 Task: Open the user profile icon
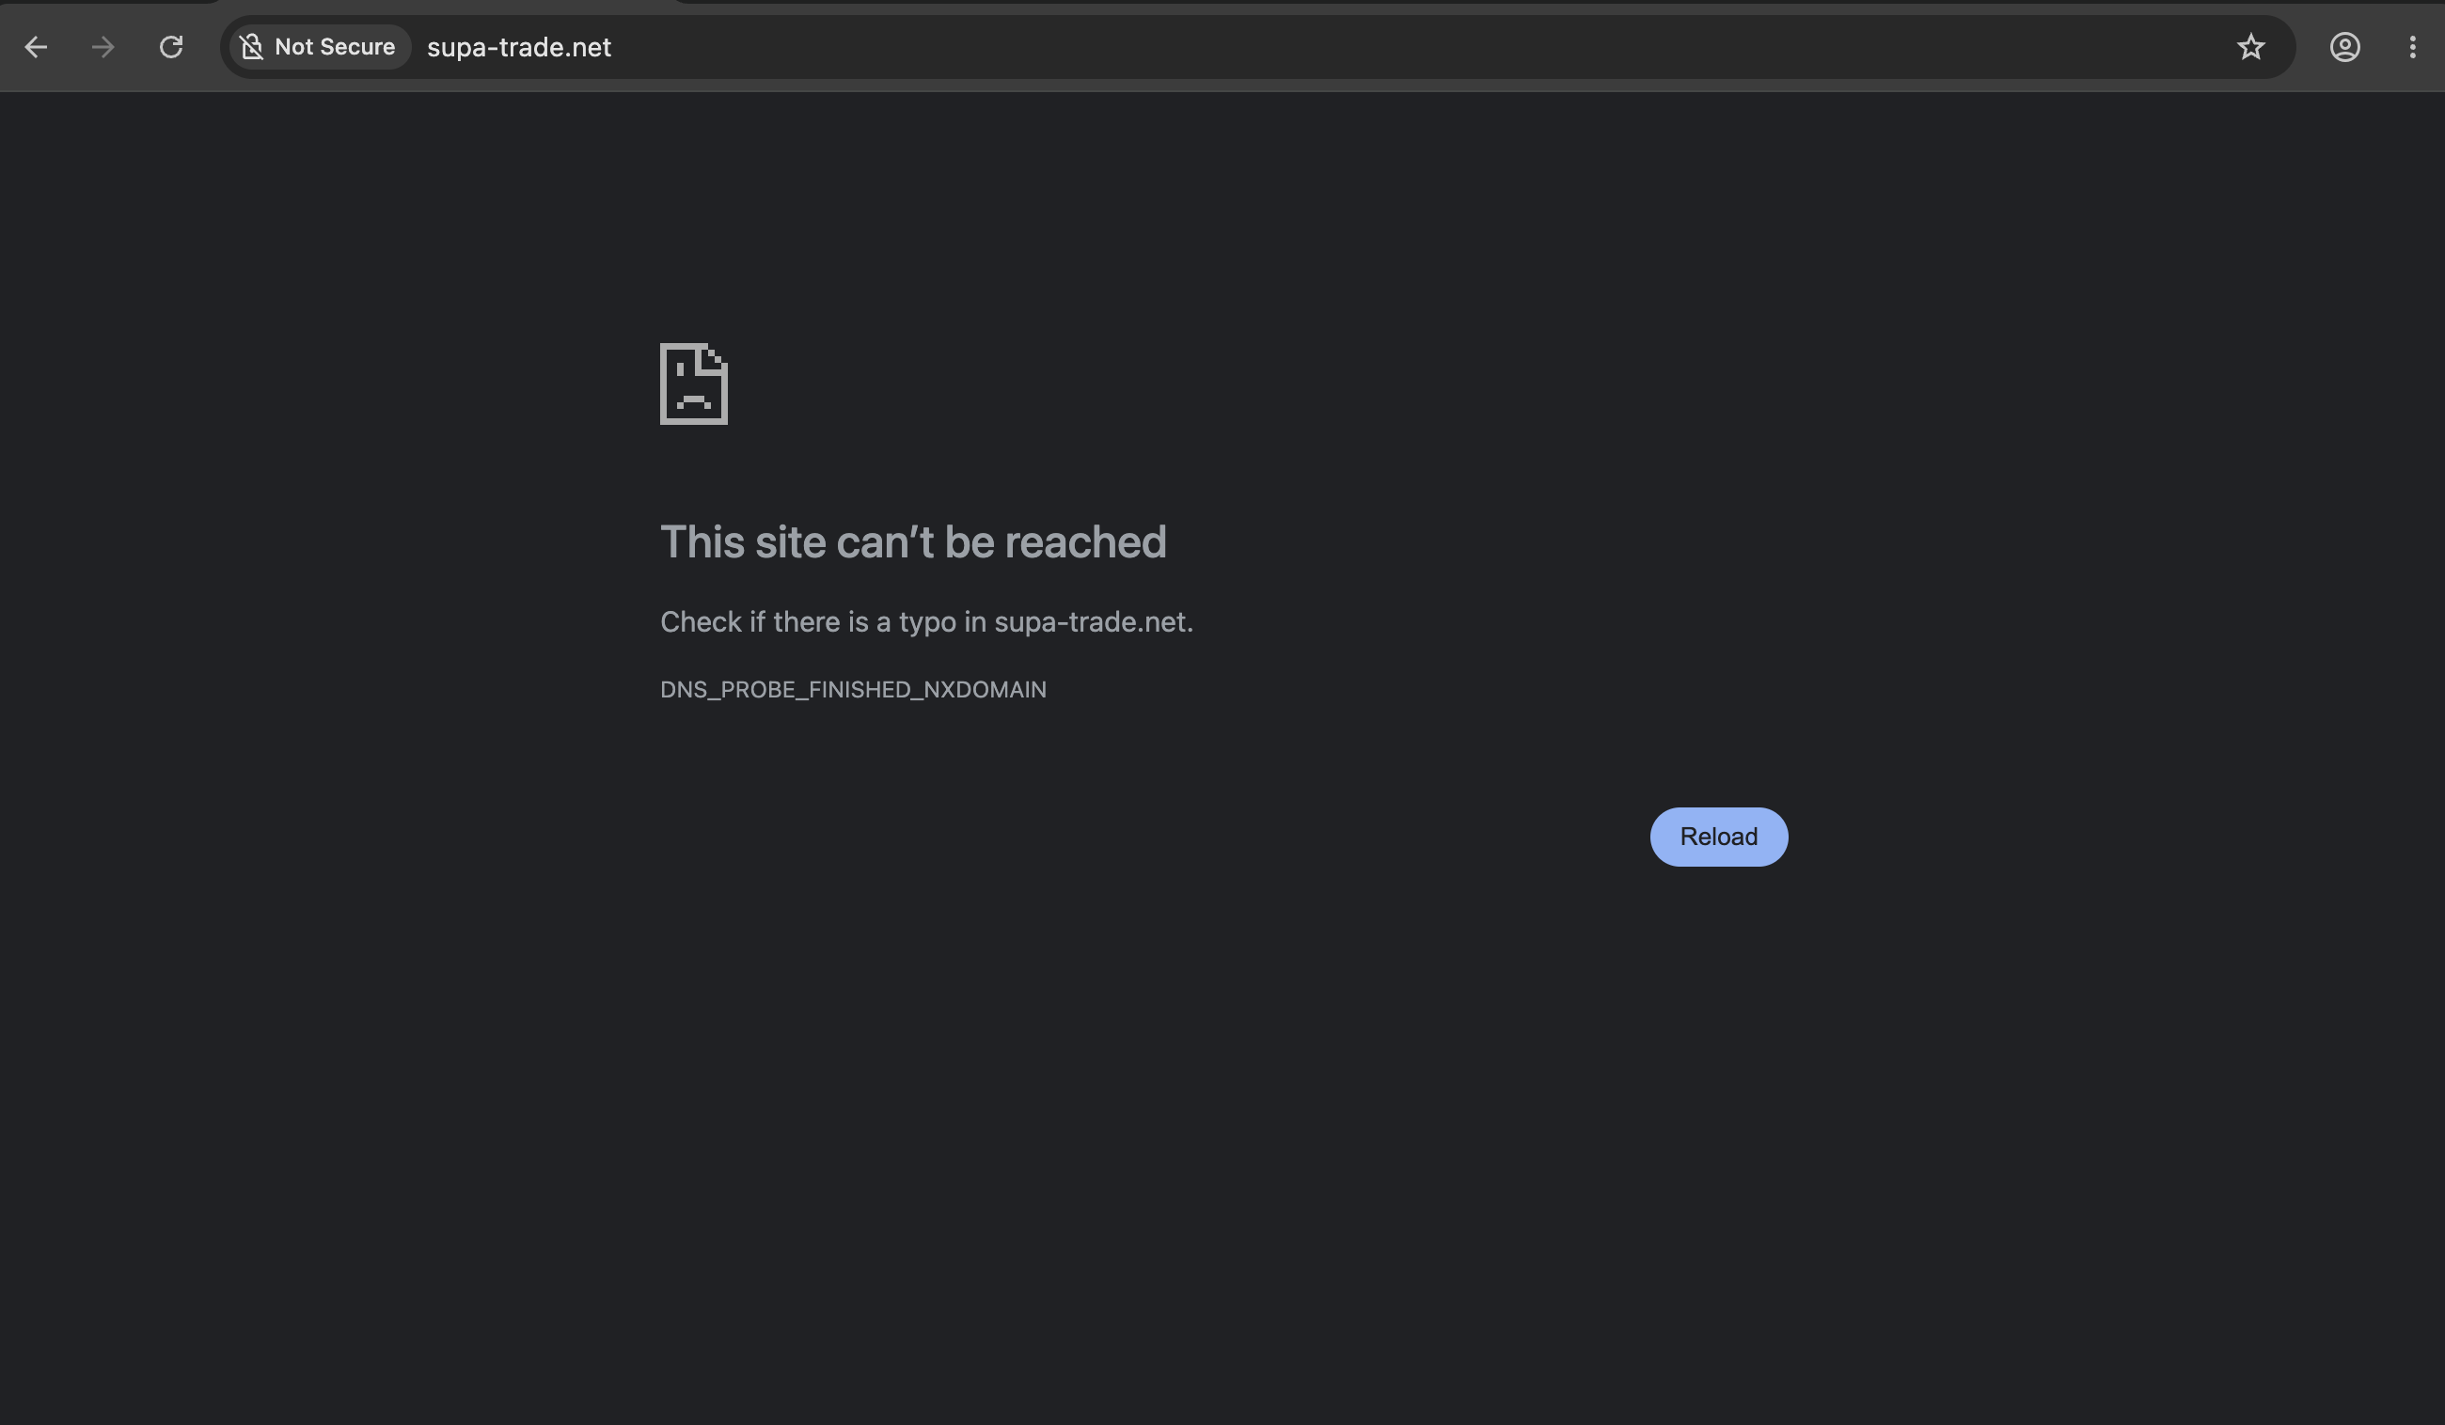coord(2345,47)
